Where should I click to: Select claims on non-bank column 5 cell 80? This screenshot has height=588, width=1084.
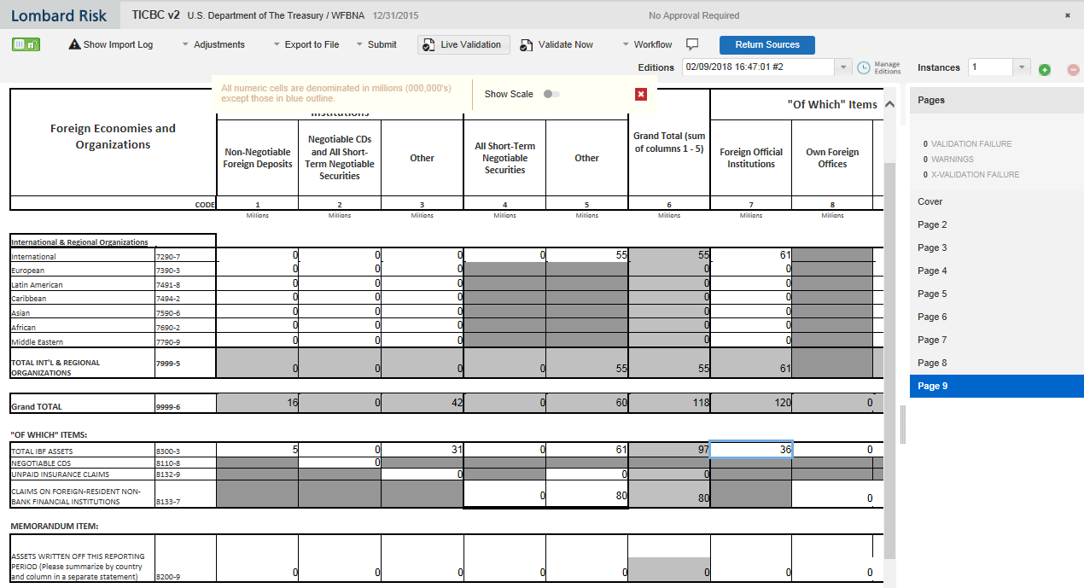coord(586,494)
